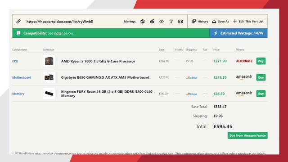The width and height of the screenshot is (288, 162).
Task: Click Save As for this list
Action: click(x=220, y=22)
